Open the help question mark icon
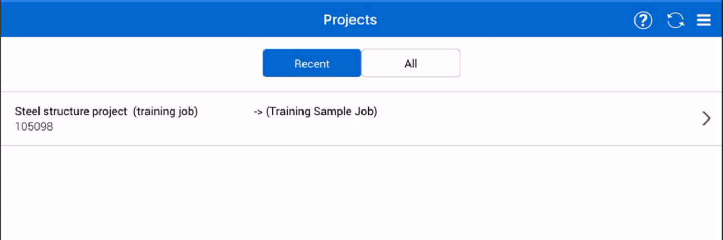 click(643, 21)
